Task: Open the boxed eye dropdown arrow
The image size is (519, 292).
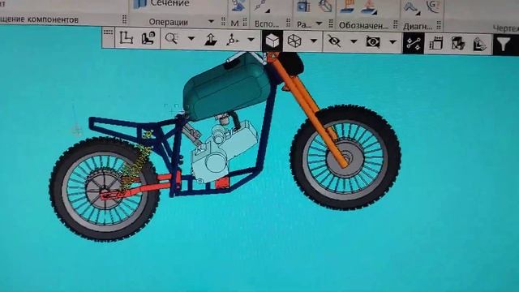Action: pos(392,42)
